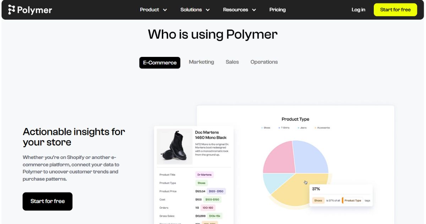Expand the Product dropdown menu
This screenshot has height=224, width=426.
tap(153, 10)
